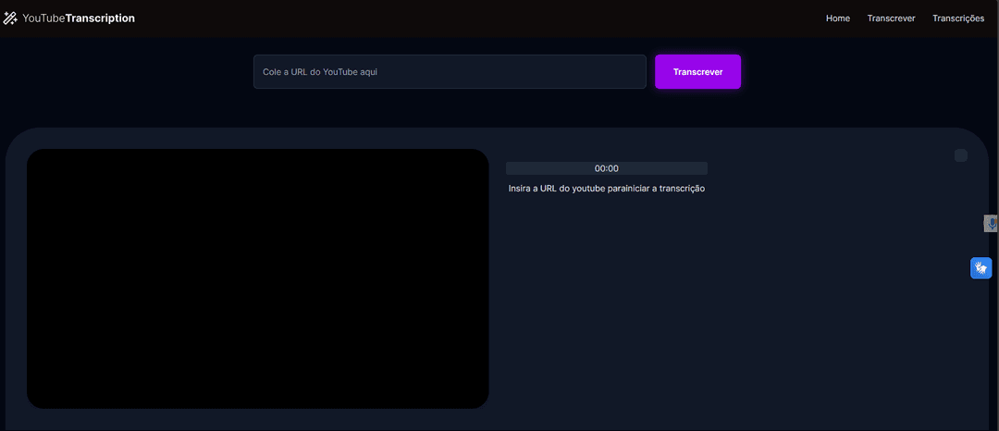This screenshot has height=431, width=999.
Task: Click small square button in transcription panel corner
Action: coord(960,155)
